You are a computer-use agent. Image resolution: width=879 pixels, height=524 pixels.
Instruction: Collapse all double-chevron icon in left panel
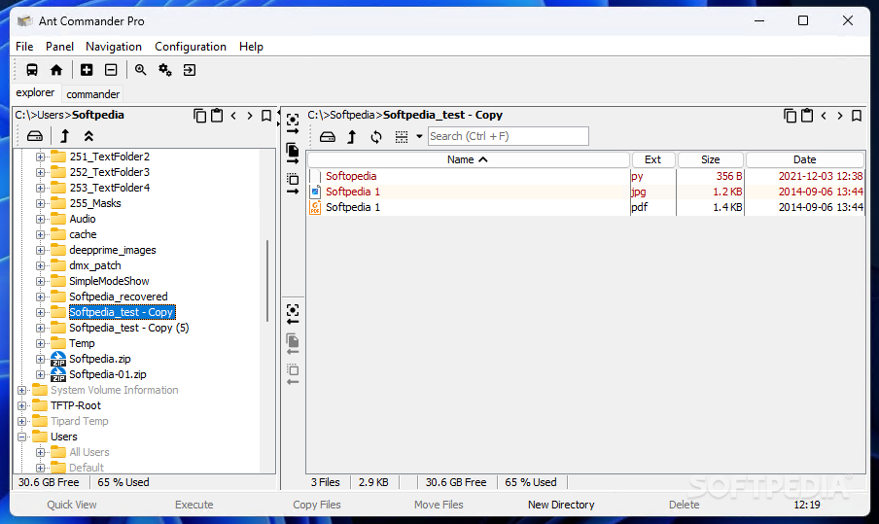point(88,136)
